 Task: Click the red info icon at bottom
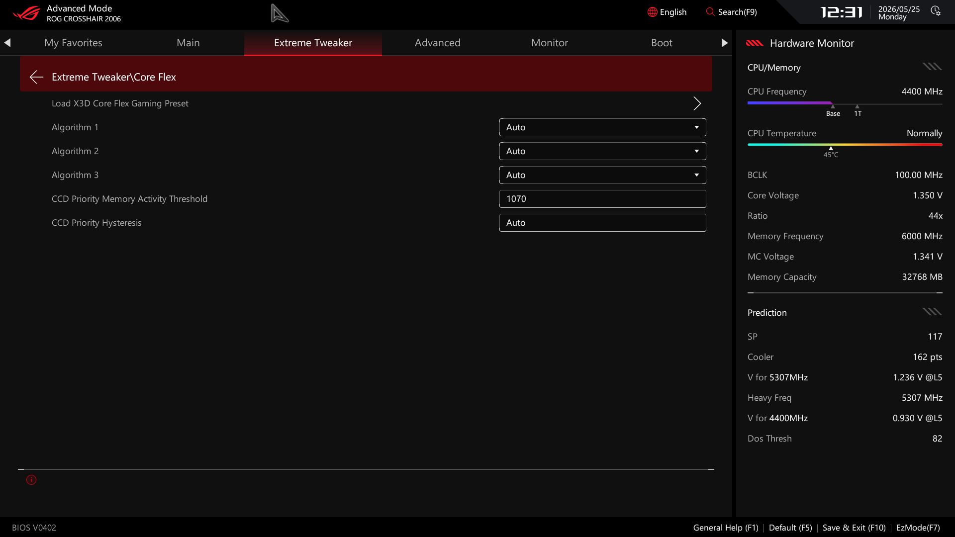[31, 480]
